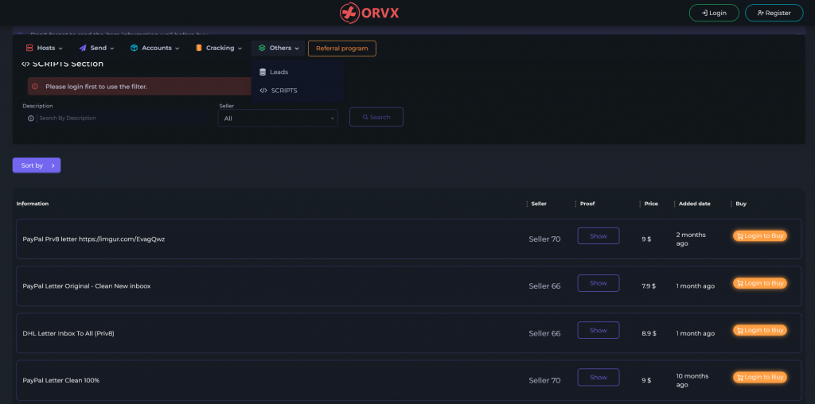Expand the Accounts menu
This screenshot has height=404, width=815.
[155, 48]
